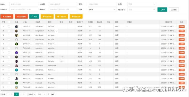189x97 pixels.
Task: Click the 昵称 nickname input field
Action: tap(102, 4)
